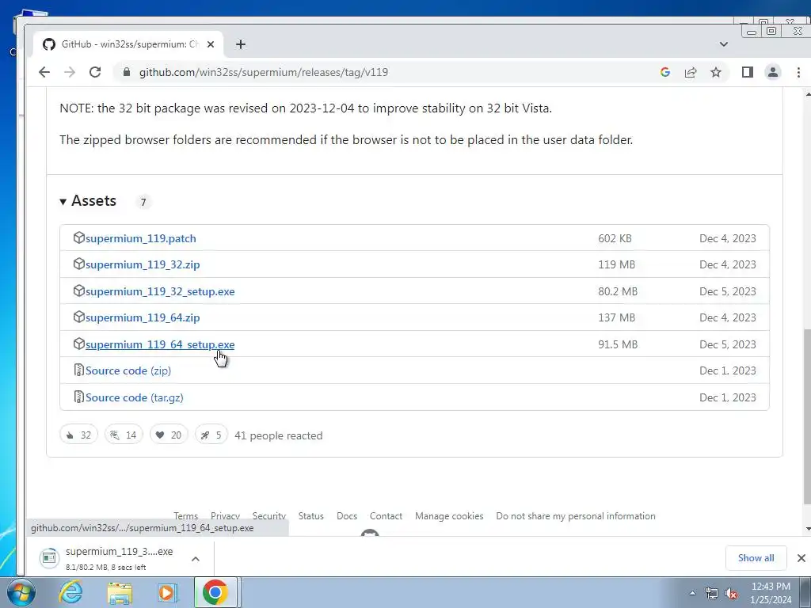Reload the GitHub releases page
The image size is (811, 608).
point(95,72)
